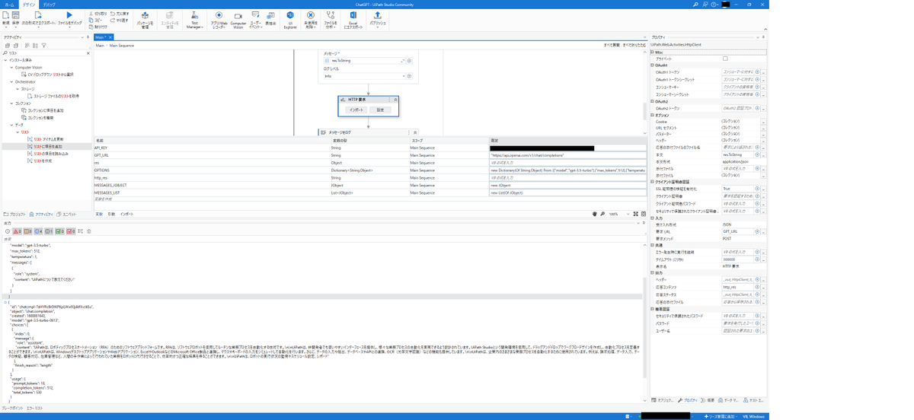The width and height of the screenshot is (914, 420).
Task: Toggle the output panel timestamp clock icon
Action: click(x=8, y=231)
